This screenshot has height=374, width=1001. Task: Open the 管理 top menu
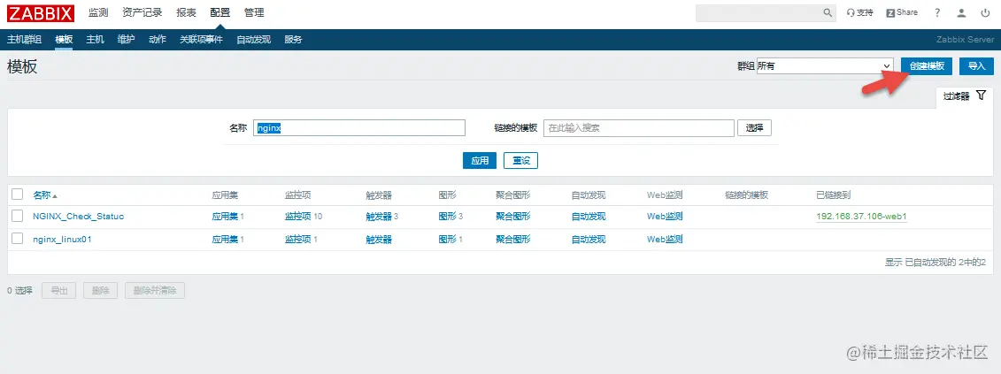click(254, 12)
